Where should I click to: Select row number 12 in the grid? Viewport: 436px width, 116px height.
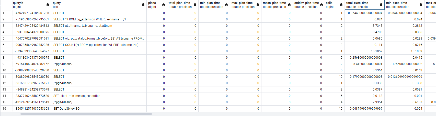[x=4, y=83]
